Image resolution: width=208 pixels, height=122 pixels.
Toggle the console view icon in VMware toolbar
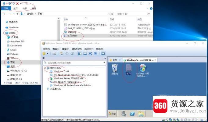(103, 53)
